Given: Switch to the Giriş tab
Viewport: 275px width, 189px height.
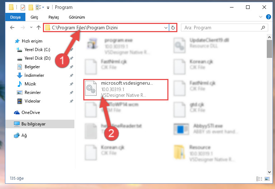Looking at the screenshot, I should point(34,17).
